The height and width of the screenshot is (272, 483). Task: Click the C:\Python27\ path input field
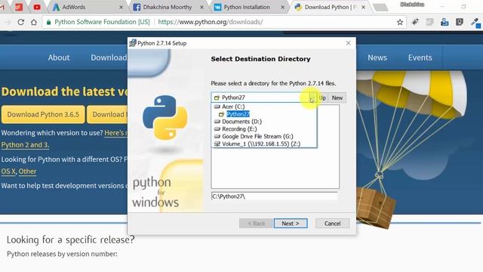274,196
